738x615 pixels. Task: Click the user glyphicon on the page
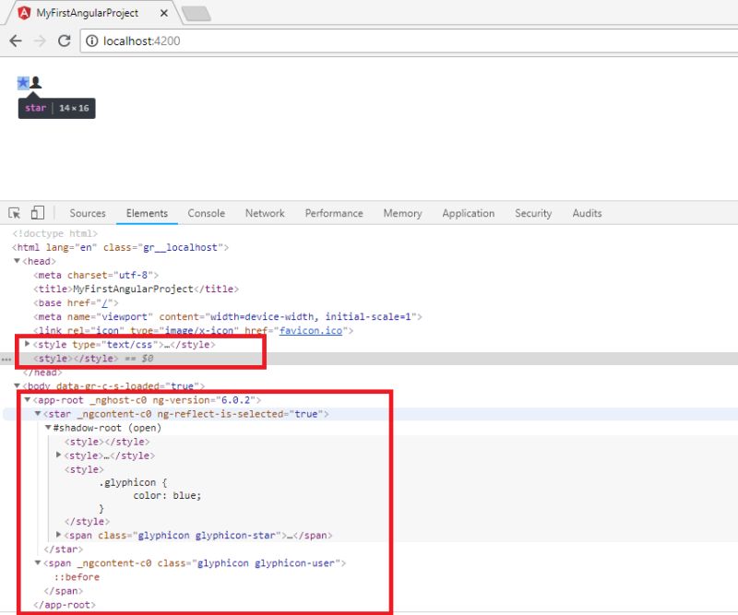pos(33,82)
